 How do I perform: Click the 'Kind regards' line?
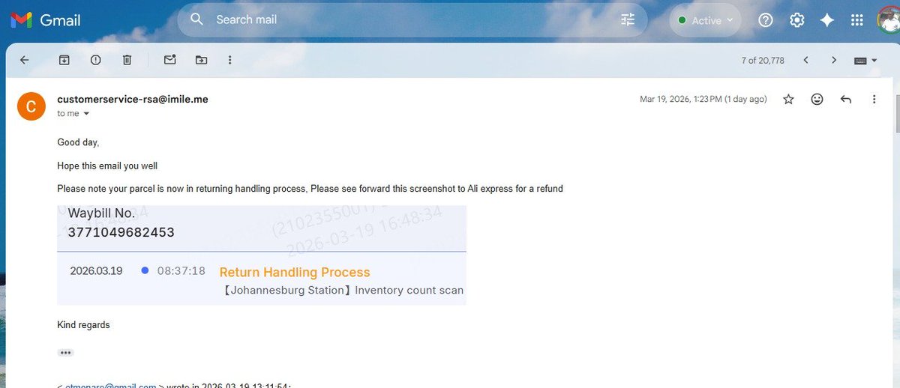pos(83,325)
